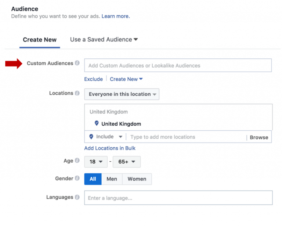This screenshot has height=227, width=282.
Task: Click info icon beside Gender label
Action: (77, 178)
